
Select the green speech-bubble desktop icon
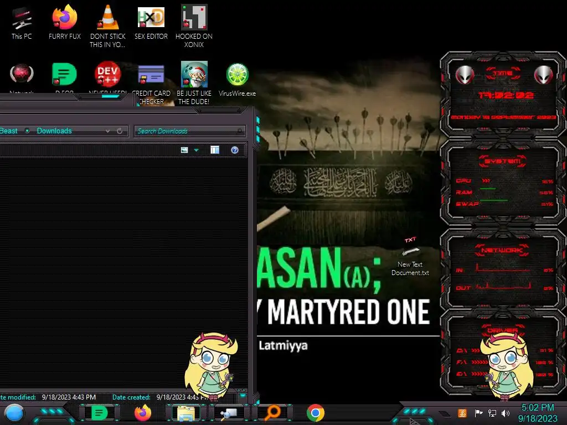click(64, 74)
